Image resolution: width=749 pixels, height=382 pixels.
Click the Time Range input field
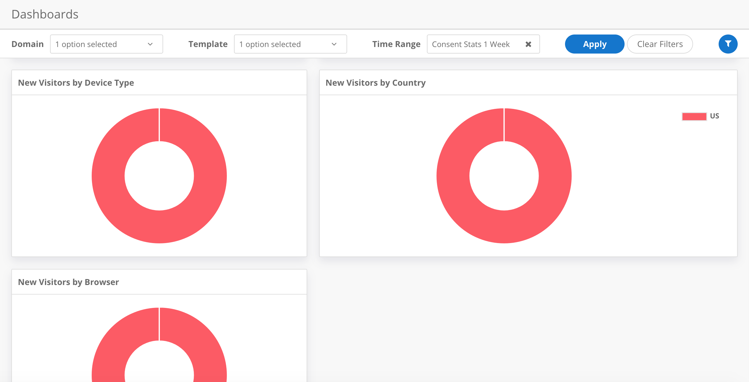point(483,44)
